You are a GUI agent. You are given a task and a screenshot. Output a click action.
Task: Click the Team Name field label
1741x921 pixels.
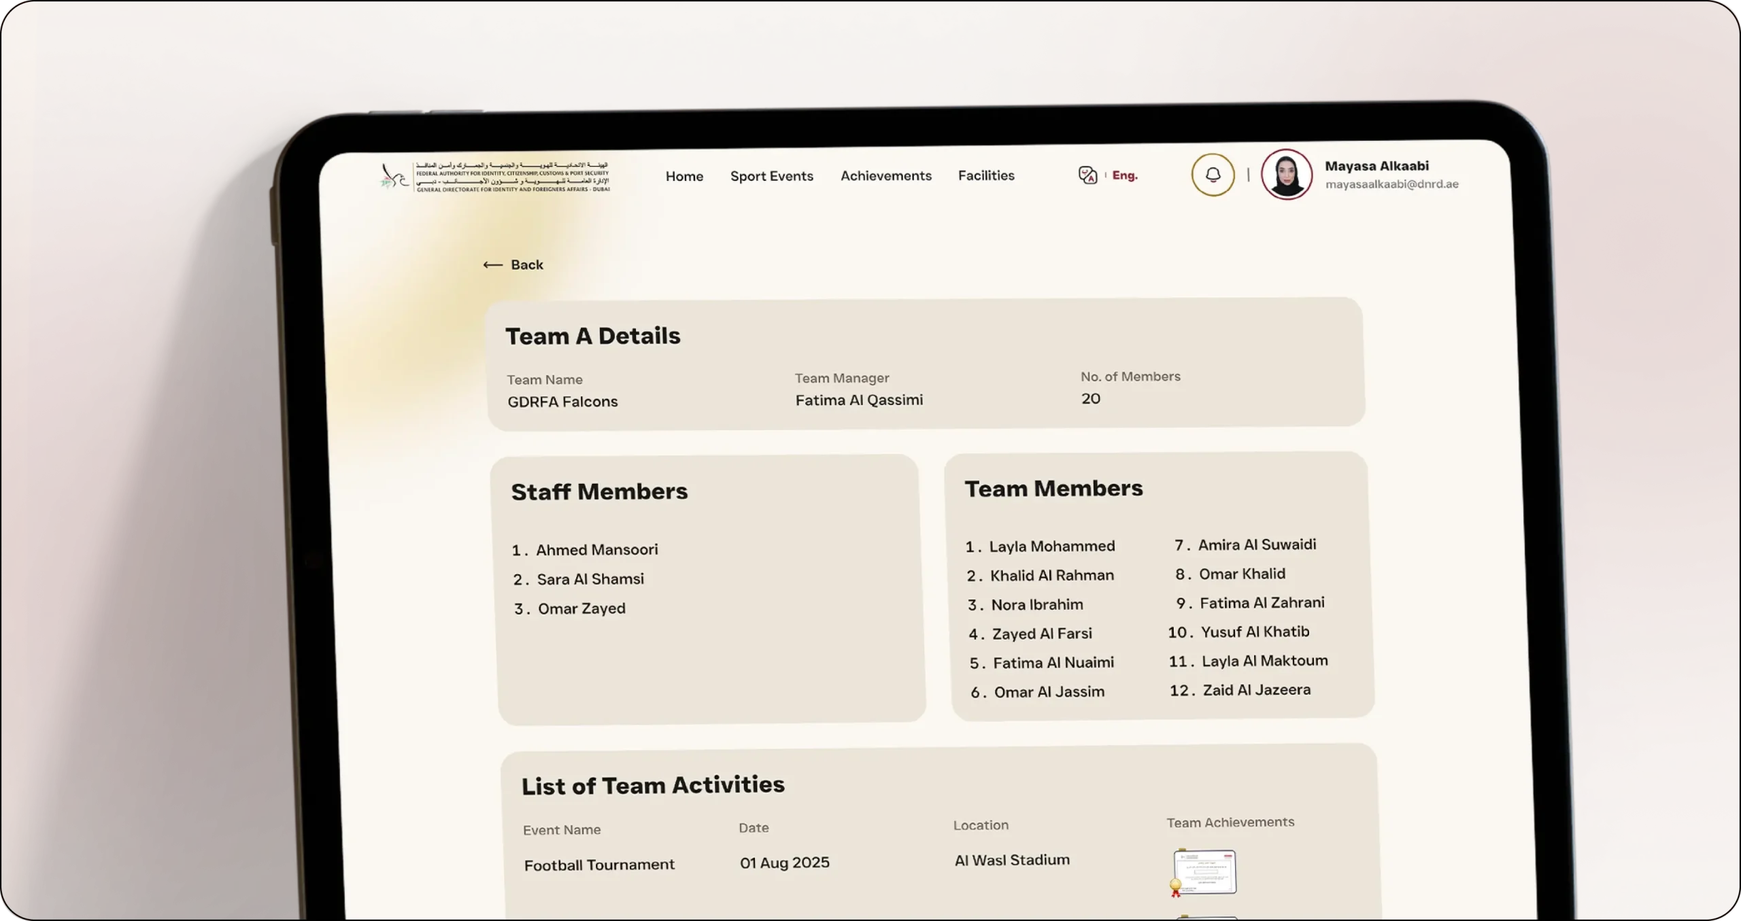click(544, 380)
